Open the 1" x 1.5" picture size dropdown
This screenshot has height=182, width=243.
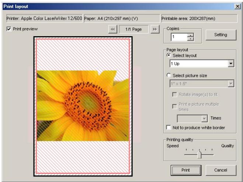point(231,84)
